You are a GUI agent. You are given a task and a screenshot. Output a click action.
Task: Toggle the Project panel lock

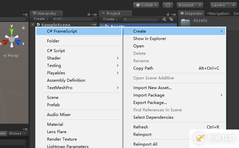[x=169, y=14]
